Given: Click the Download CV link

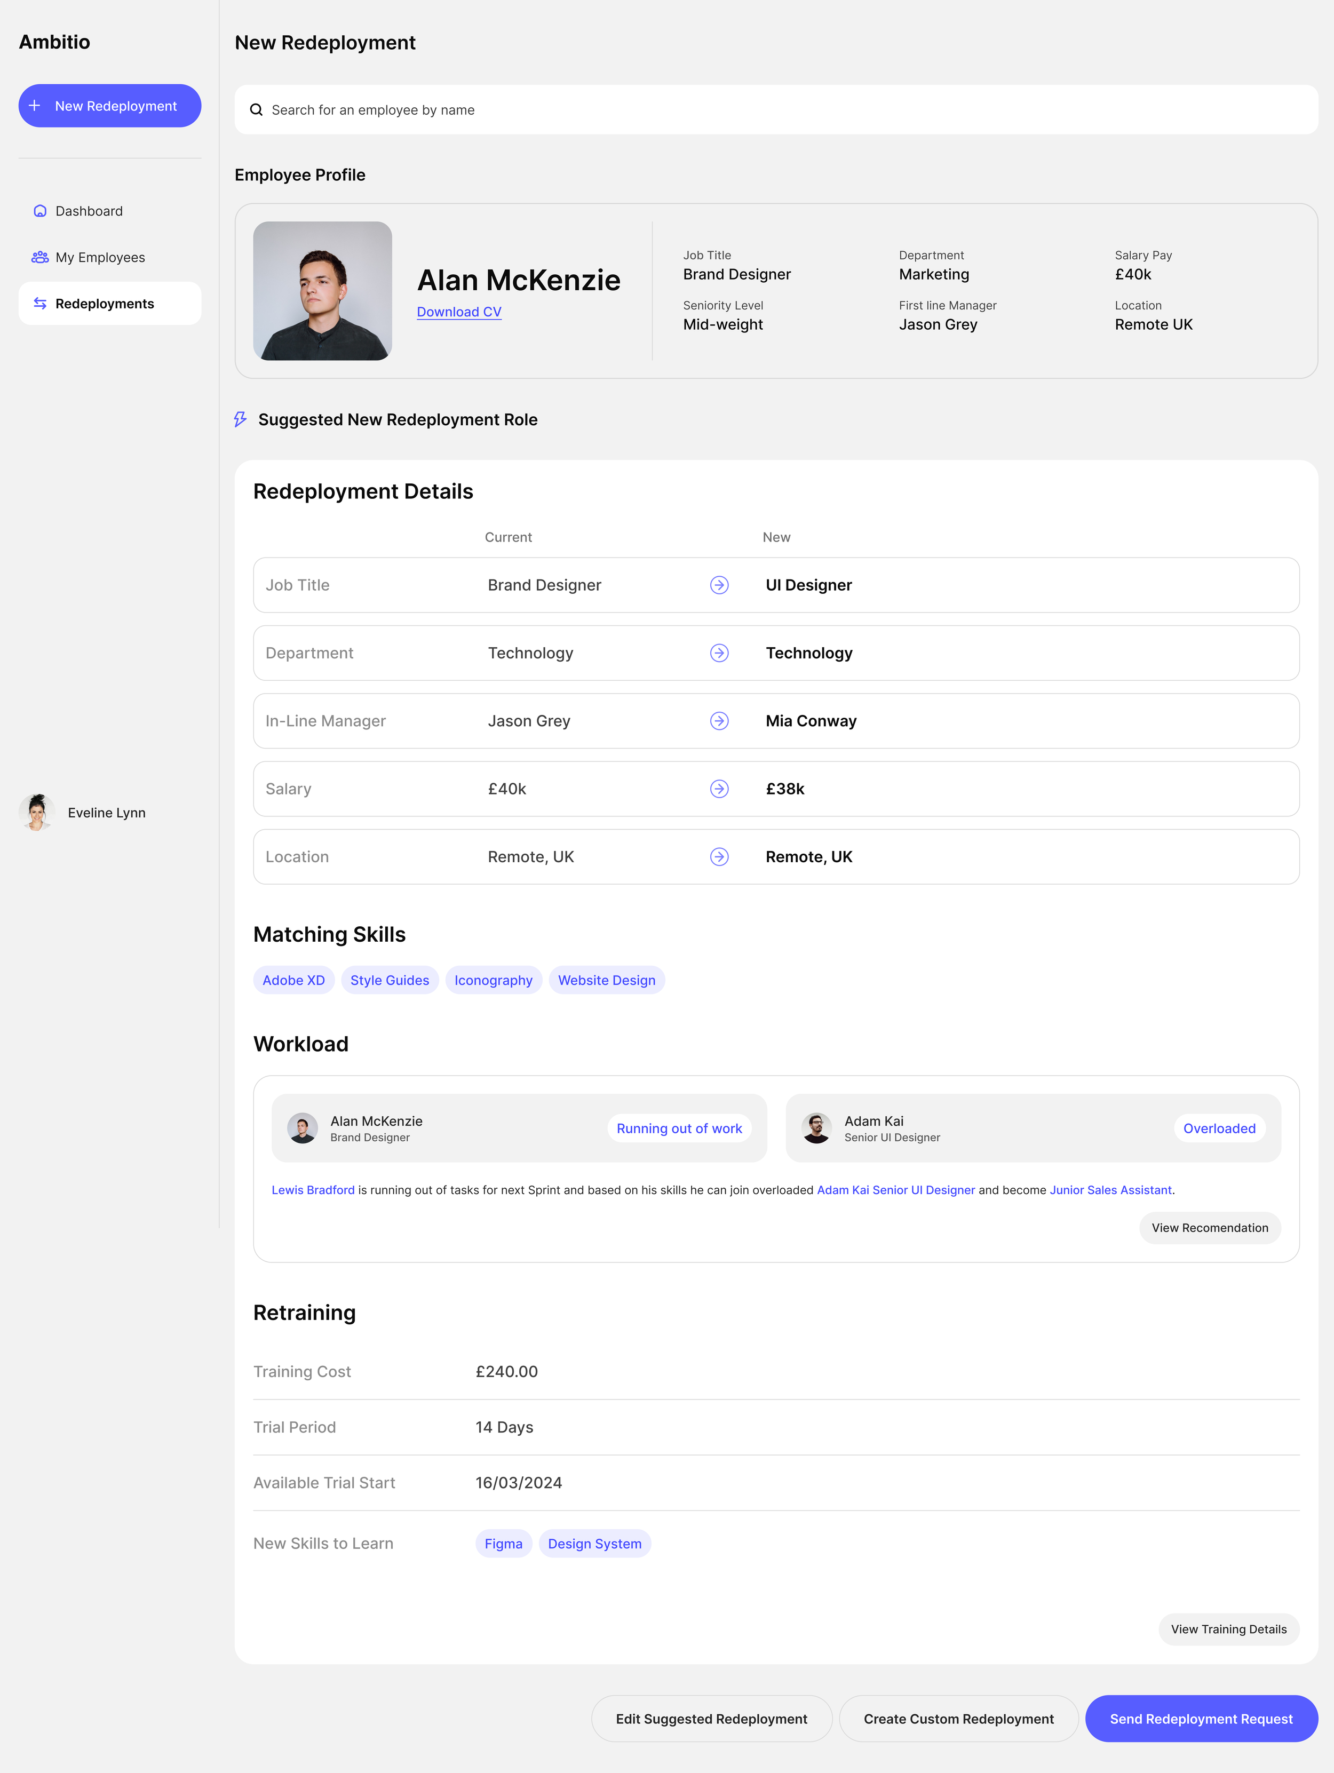Looking at the screenshot, I should 458,312.
